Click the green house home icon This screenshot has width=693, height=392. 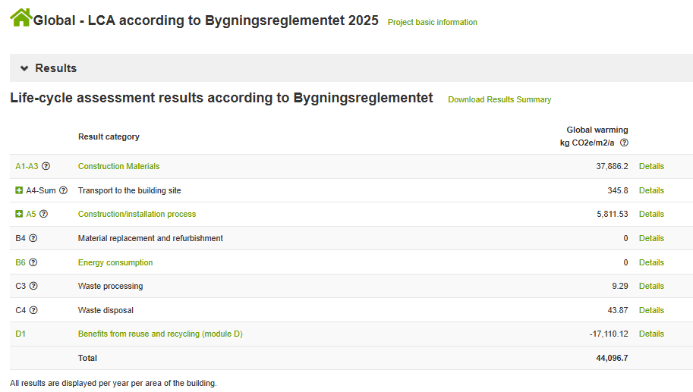pos(20,17)
